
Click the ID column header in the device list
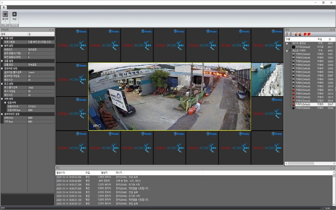tap(330, 39)
